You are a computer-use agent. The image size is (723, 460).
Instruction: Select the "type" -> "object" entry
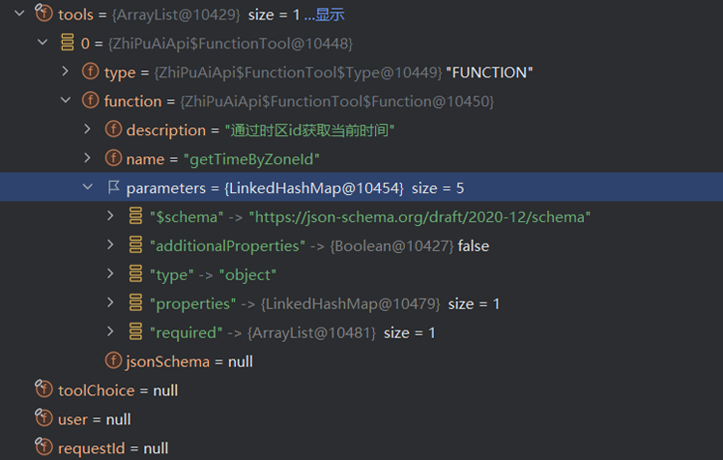(x=213, y=274)
